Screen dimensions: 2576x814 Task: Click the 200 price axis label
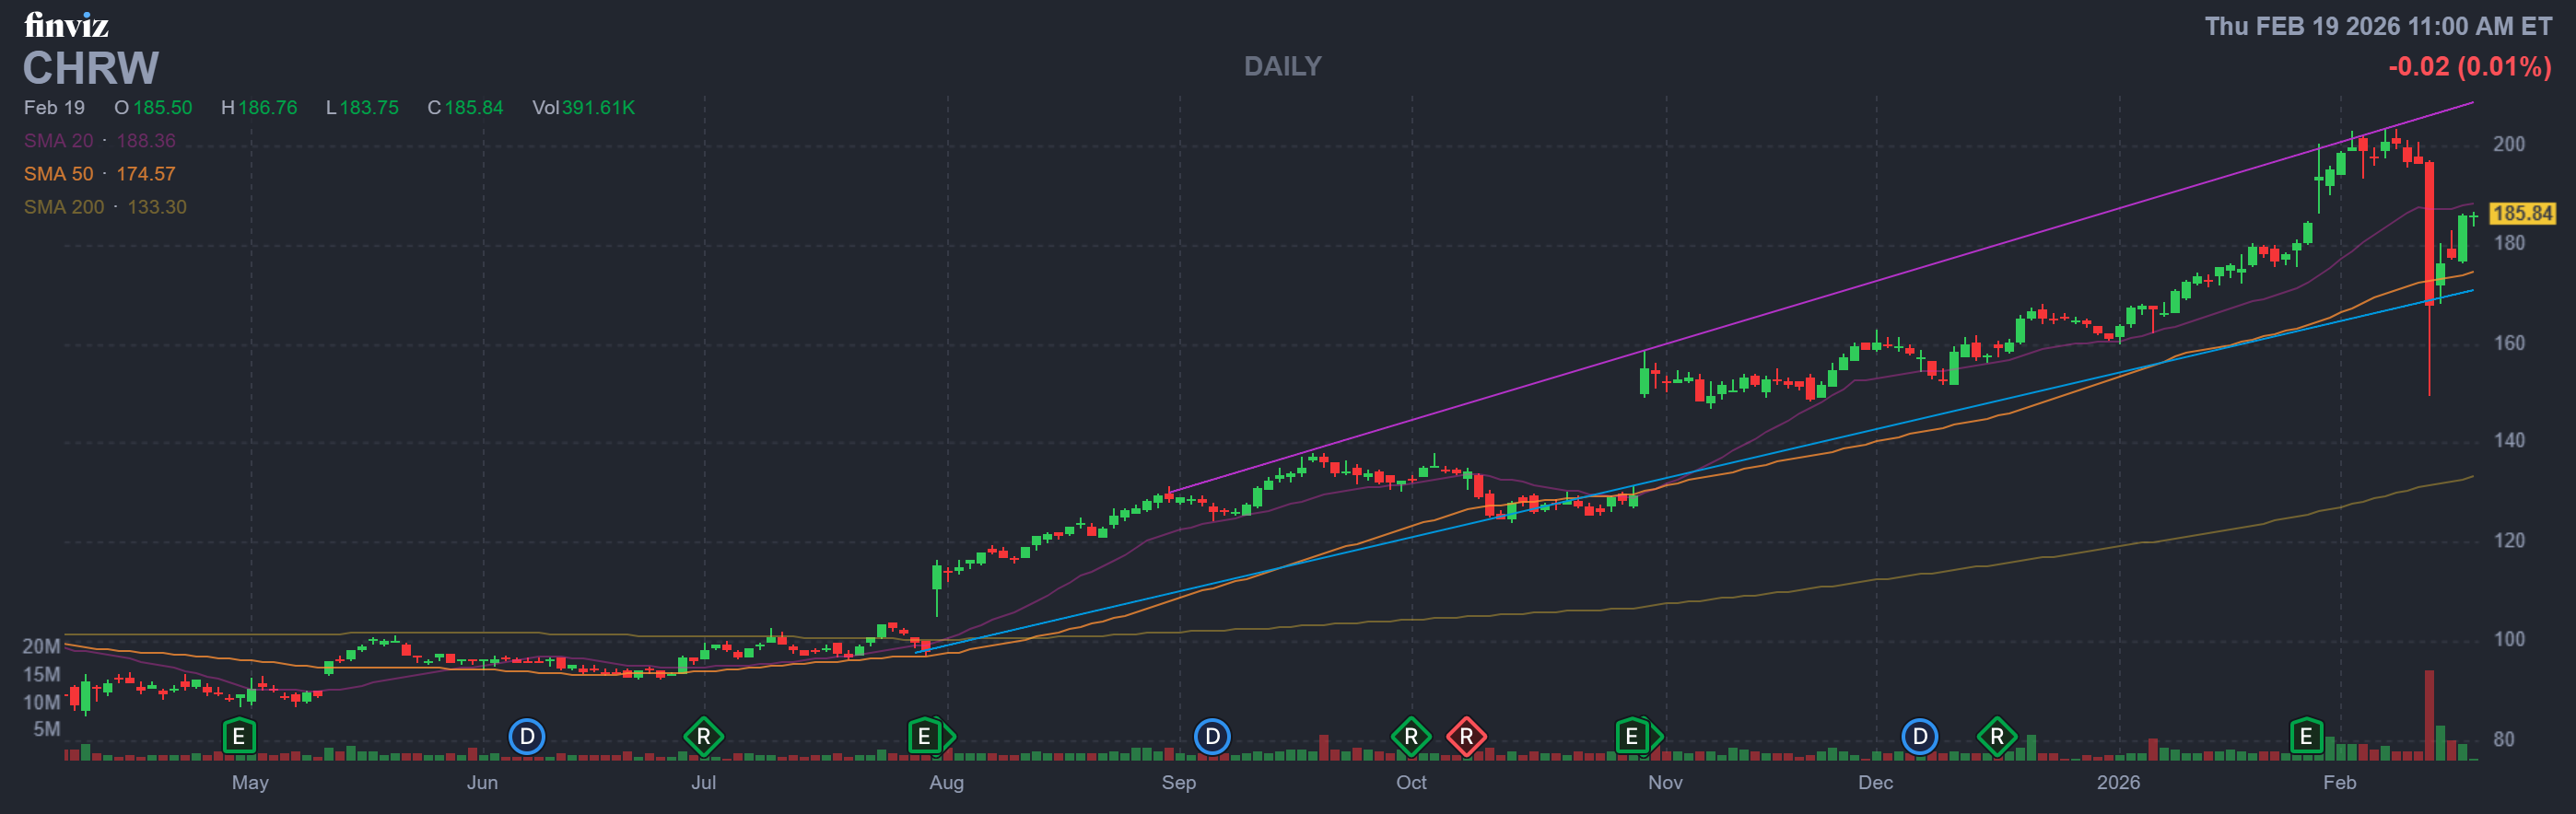tap(2509, 144)
